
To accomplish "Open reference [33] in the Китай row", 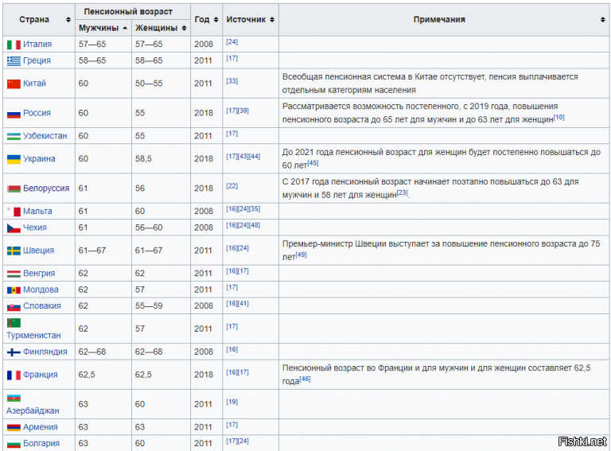I will point(232,81).
